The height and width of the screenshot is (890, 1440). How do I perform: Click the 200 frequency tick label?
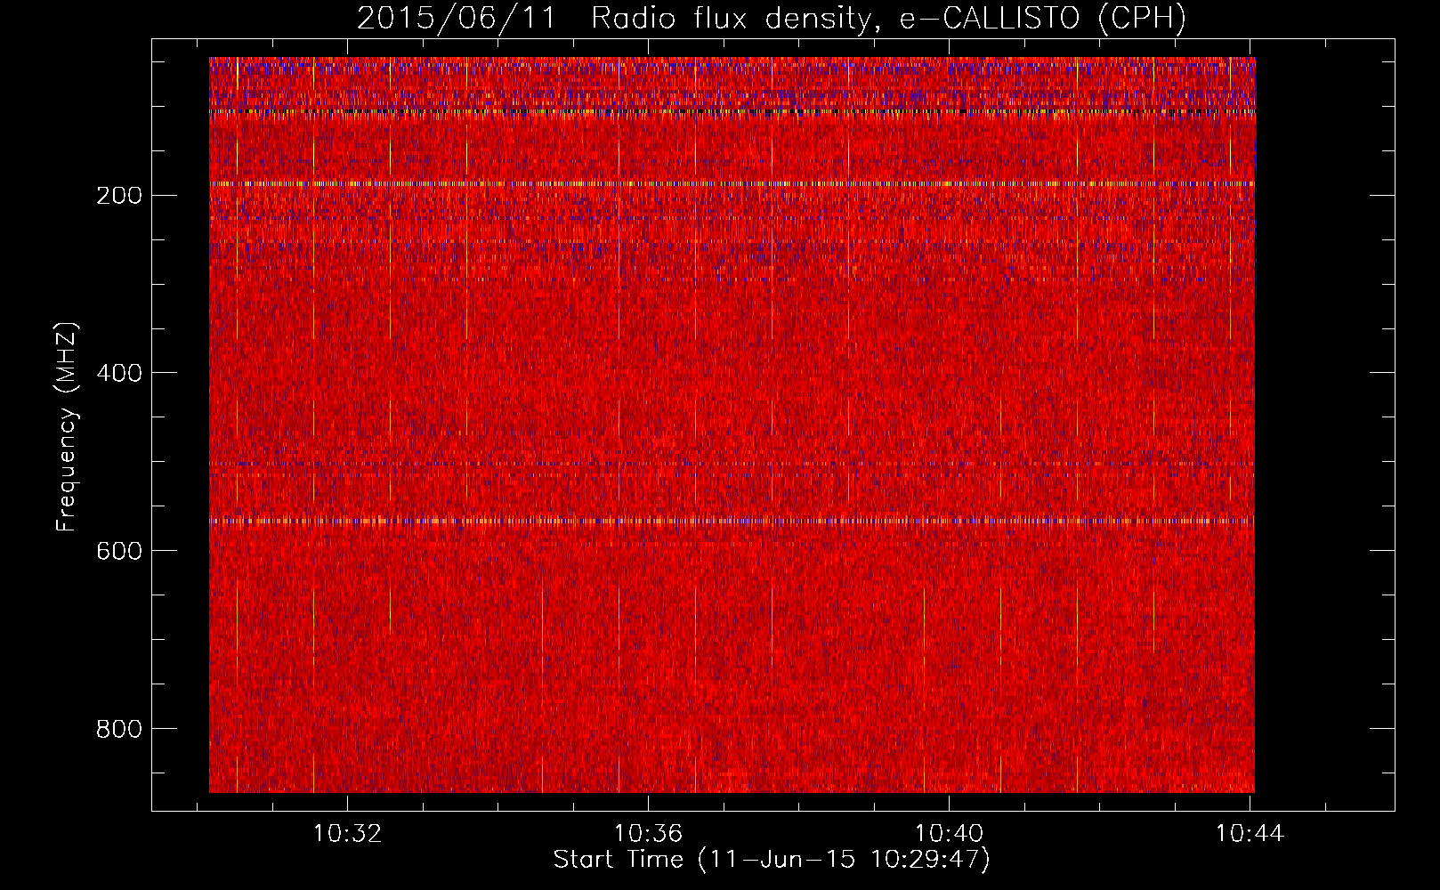click(119, 196)
